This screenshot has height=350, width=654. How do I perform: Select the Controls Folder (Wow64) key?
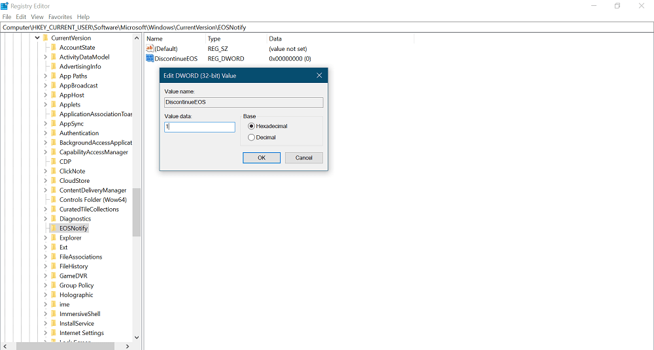[x=93, y=200]
